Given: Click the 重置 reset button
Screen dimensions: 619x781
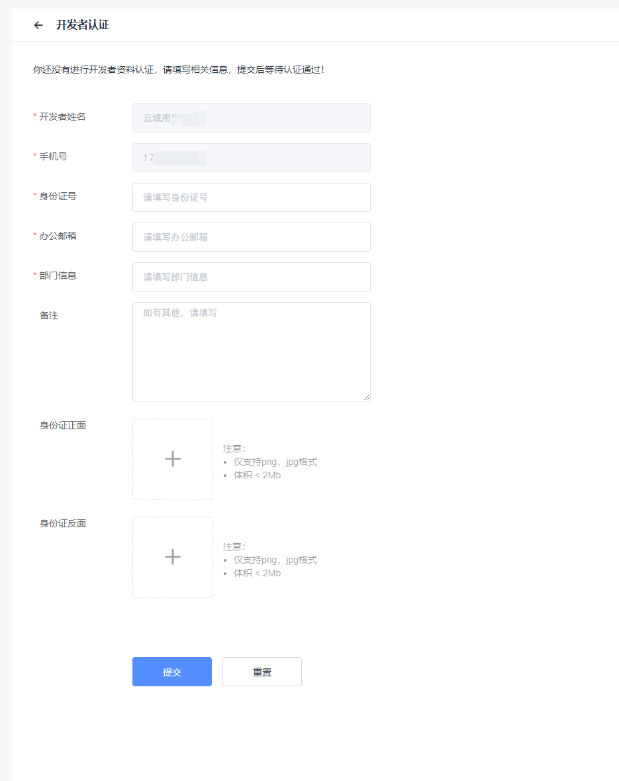Looking at the screenshot, I should click(x=262, y=672).
